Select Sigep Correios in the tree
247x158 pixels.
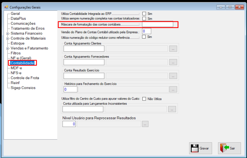[23, 88]
